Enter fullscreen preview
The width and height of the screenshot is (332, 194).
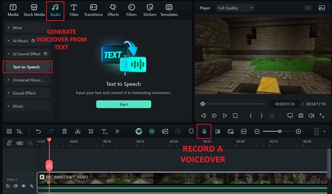[x=322, y=116]
